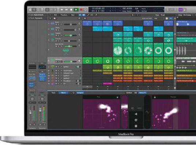This screenshot has height=145, width=196.
Task: Expand the Track inspector disclosure triangle
Action: pos(29,18)
